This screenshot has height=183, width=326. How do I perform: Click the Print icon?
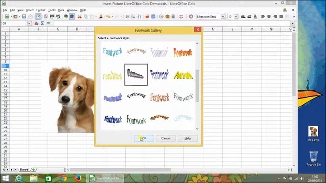point(52,17)
